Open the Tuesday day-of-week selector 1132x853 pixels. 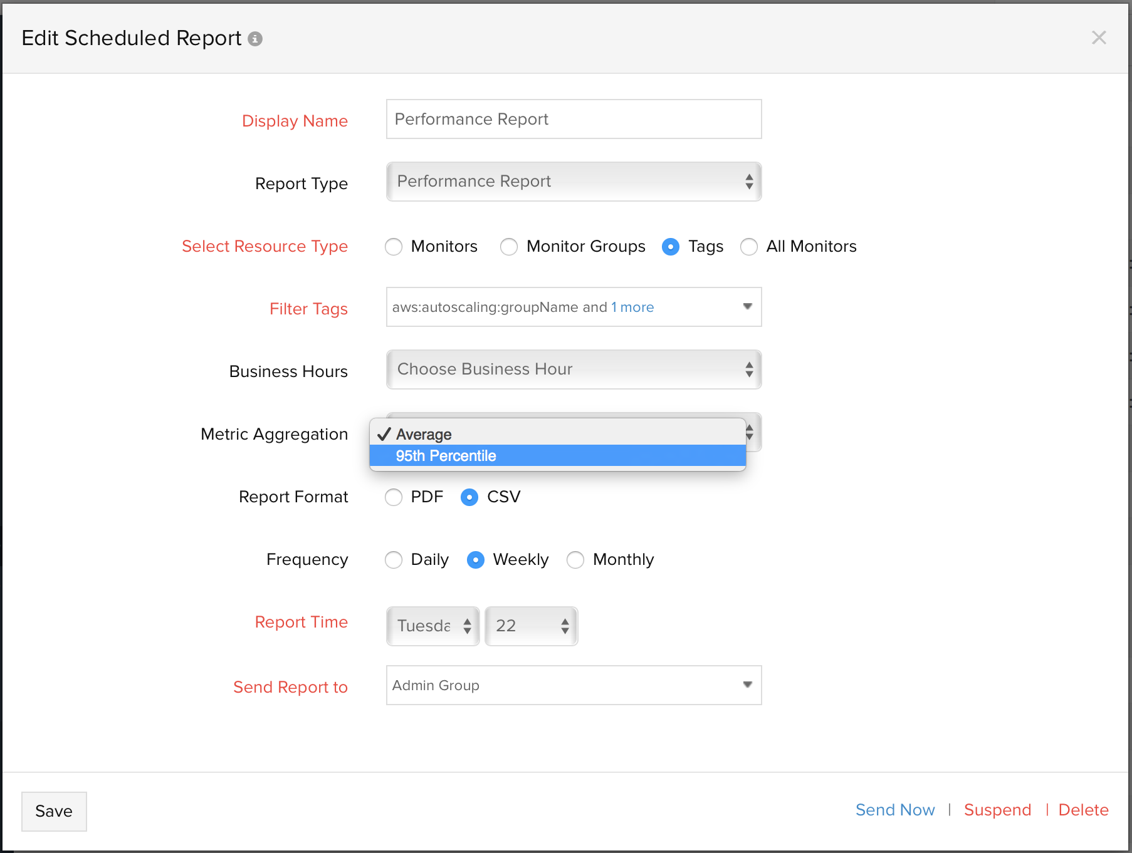click(432, 626)
